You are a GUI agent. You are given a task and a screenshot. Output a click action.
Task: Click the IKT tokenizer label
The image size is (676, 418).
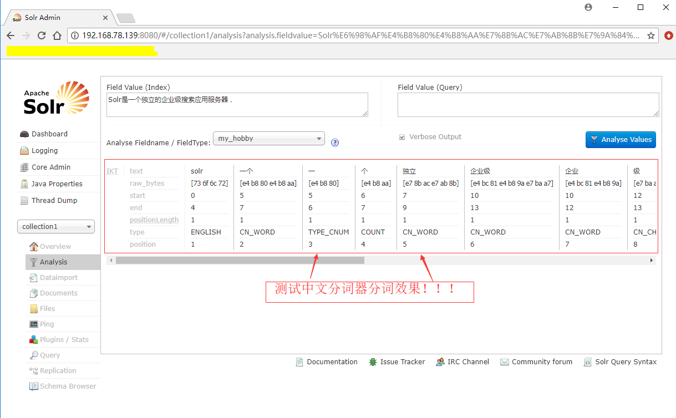[x=112, y=171]
